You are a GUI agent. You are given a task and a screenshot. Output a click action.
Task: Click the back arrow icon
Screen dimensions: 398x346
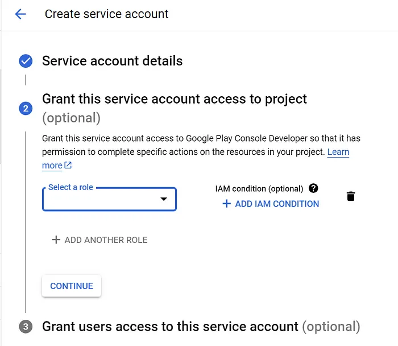click(20, 14)
